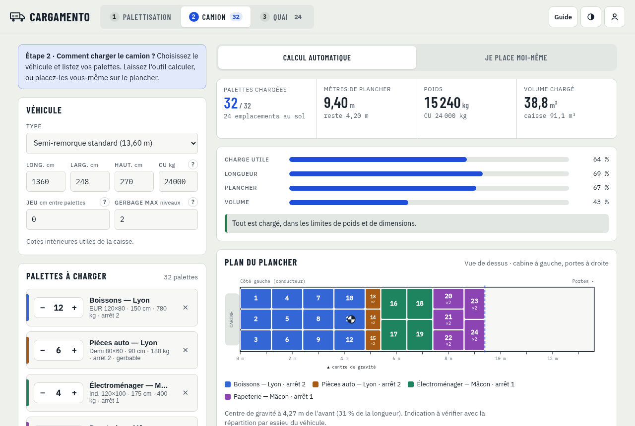This screenshot has width=635, height=426.
Task: Select orange pallet 13 on floor plan
Action: (373, 298)
